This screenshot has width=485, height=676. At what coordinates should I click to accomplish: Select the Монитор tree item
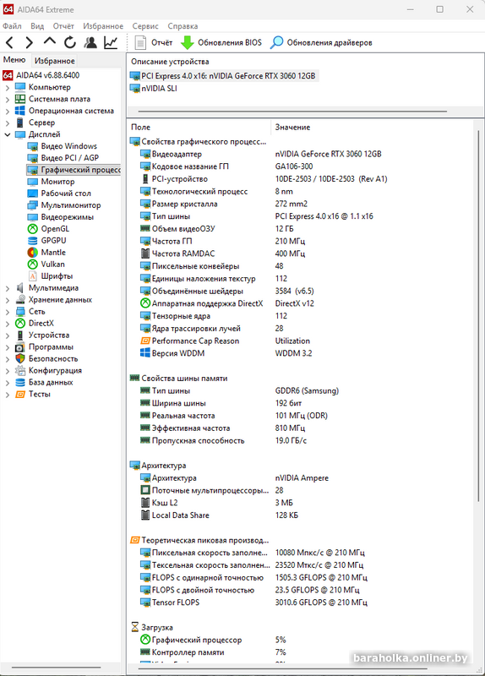pyautogui.click(x=57, y=182)
